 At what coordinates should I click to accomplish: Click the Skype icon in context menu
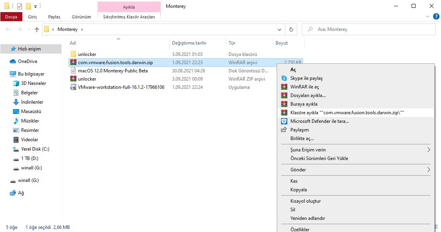tap(284, 78)
